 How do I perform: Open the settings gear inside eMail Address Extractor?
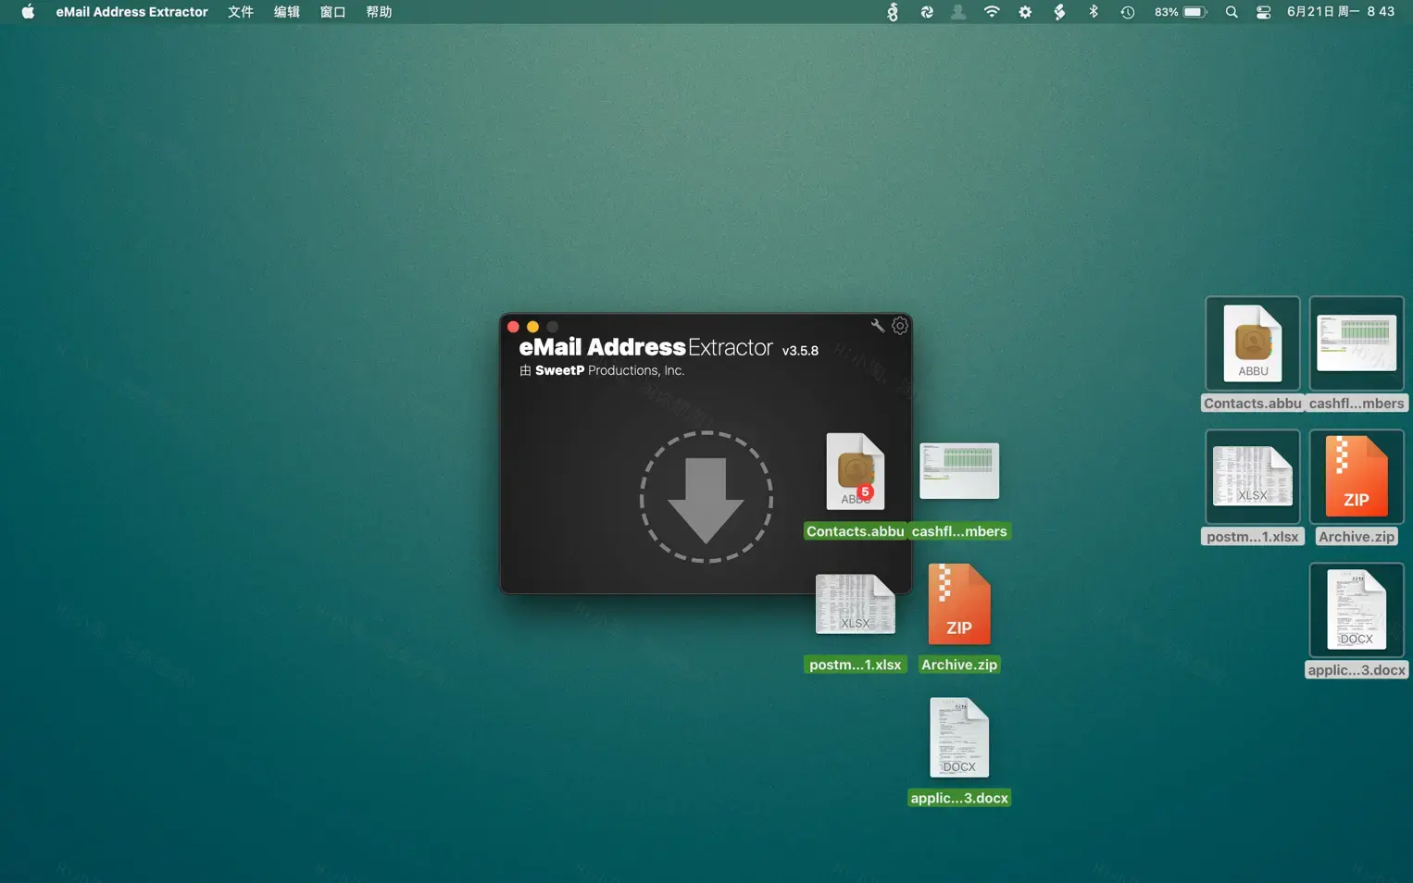point(899,326)
